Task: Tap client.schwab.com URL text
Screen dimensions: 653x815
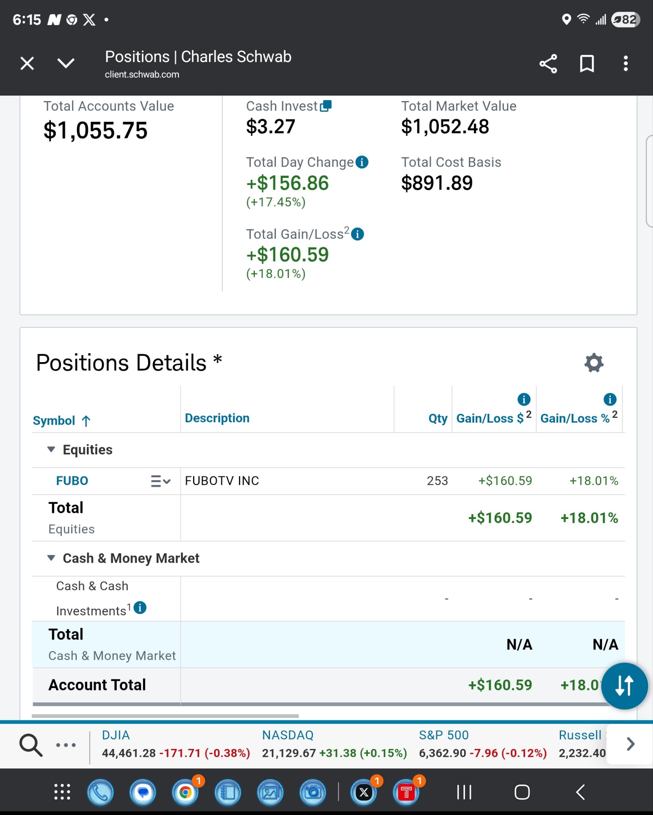Action: (142, 74)
